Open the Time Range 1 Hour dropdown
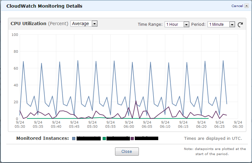 pos(177,24)
